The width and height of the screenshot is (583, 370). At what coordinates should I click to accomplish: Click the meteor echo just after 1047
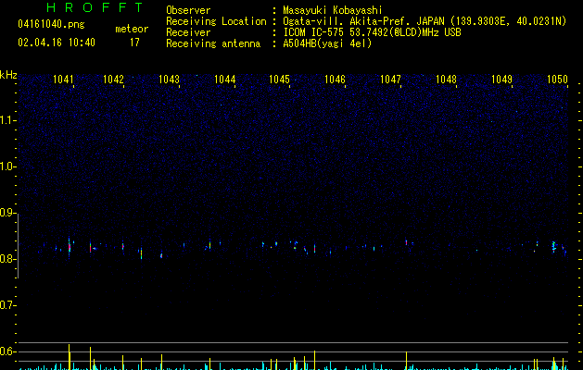(406, 242)
